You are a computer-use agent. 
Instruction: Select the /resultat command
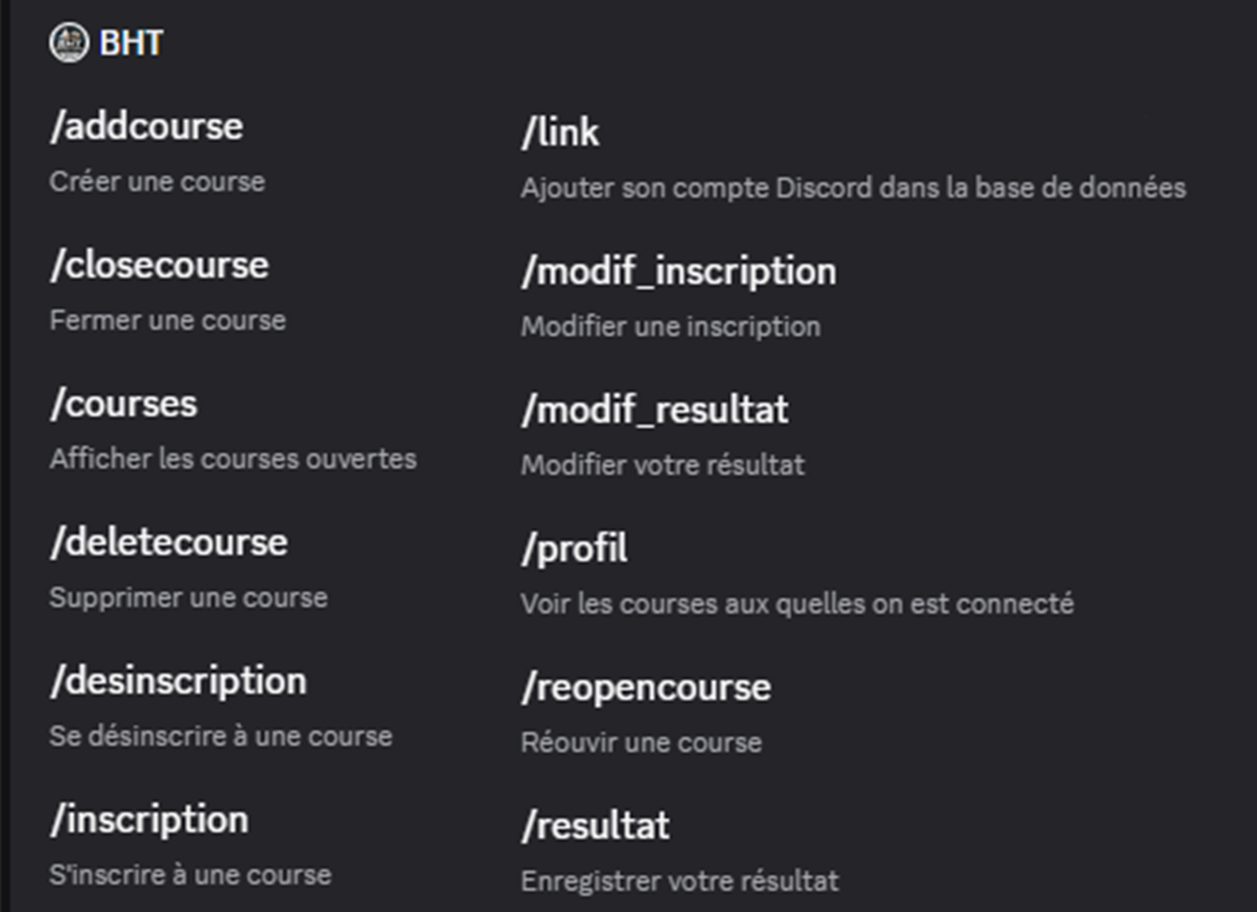(x=595, y=826)
